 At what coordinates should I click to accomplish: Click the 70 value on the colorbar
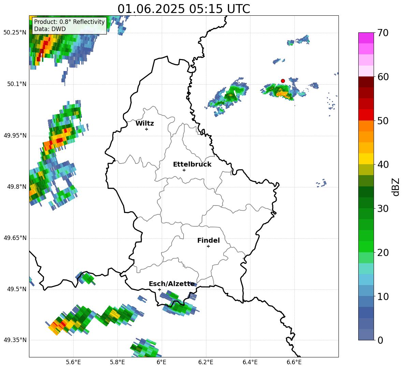tap(383, 33)
